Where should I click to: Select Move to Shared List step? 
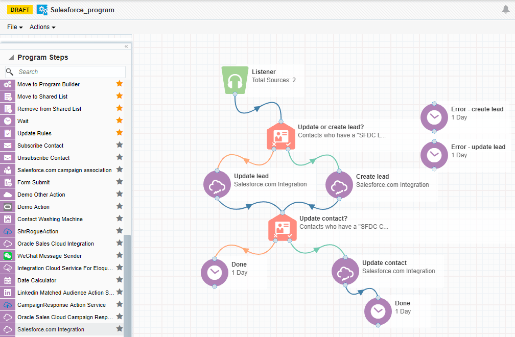[x=42, y=97]
